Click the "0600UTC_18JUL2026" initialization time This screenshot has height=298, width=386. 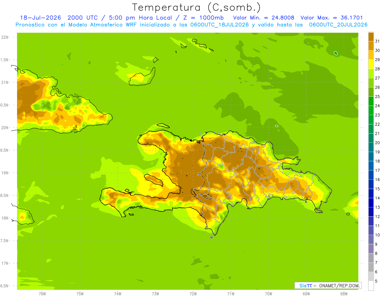218,24
